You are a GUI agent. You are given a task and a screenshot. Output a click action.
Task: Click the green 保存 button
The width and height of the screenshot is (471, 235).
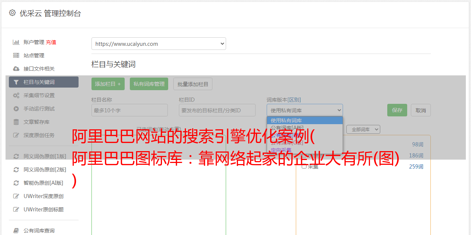[x=397, y=110]
